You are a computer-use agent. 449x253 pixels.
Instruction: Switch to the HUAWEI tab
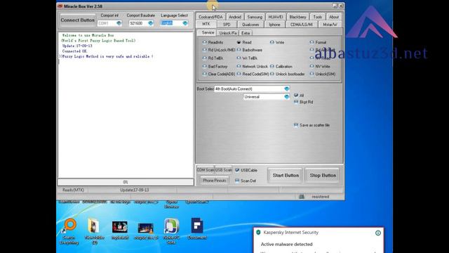pyautogui.click(x=276, y=17)
